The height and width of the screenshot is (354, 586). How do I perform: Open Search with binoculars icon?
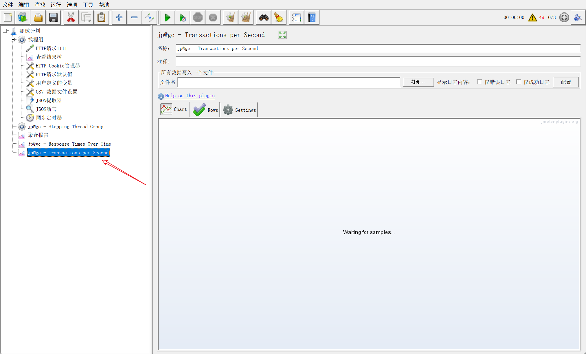(264, 18)
